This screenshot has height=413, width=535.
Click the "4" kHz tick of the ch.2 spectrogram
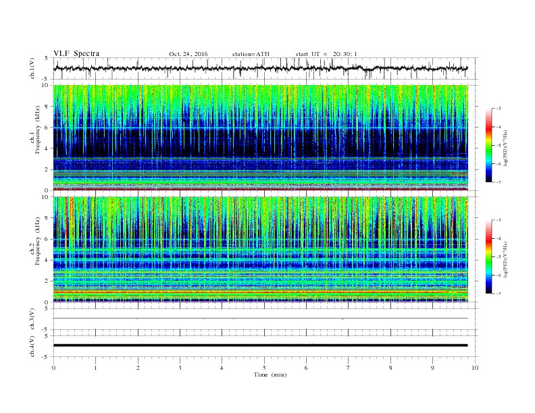pyautogui.click(x=47, y=260)
